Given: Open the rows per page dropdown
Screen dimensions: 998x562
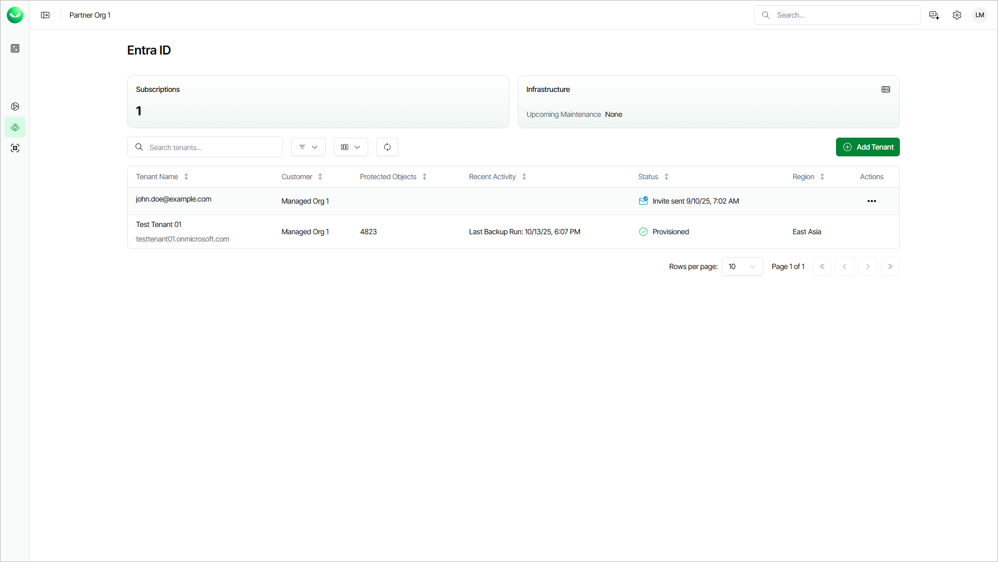Looking at the screenshot, I should point(742,266).
